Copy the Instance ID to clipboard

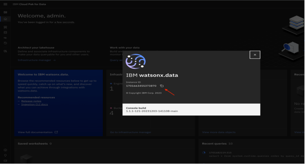pyautogui.click(x=162, y=86)
